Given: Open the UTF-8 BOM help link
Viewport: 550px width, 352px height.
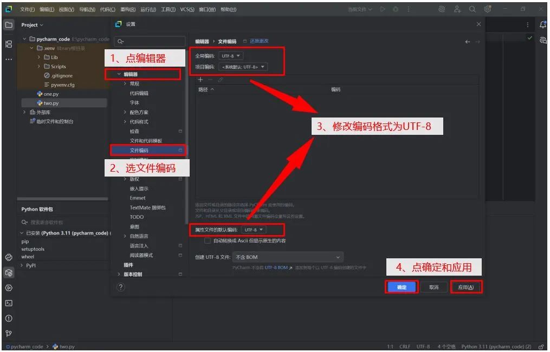Looking at the screenshot, I should coord(279,268).
